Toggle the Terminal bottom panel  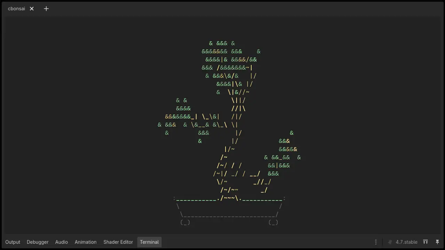pos(149,242)
